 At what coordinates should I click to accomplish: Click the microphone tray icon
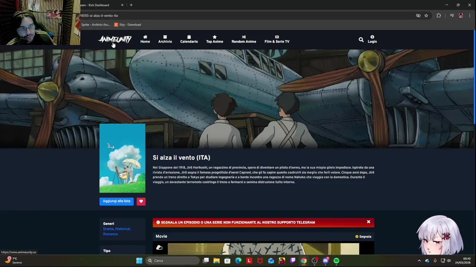(x=435, y=261)
